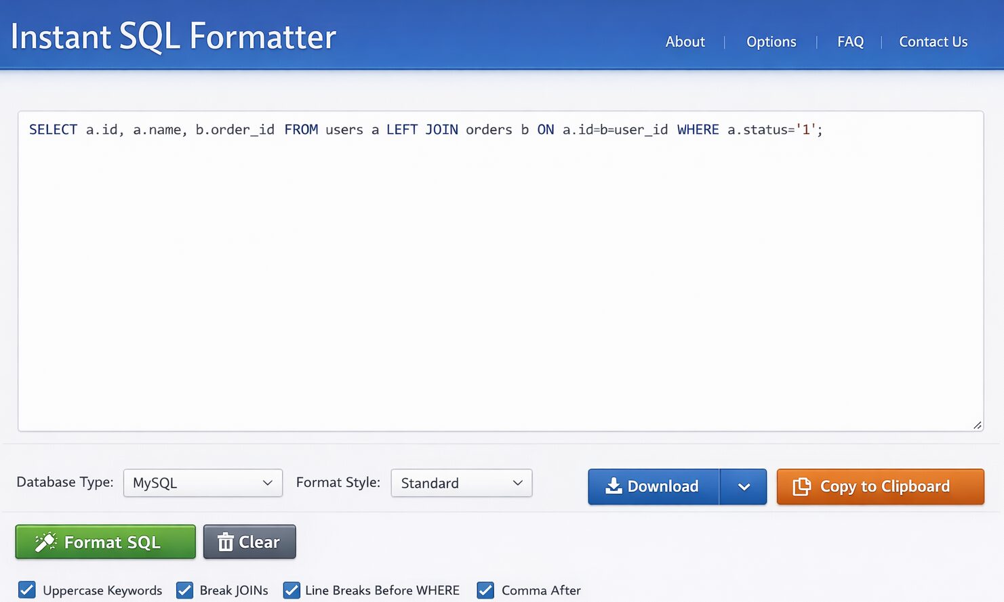This screenshot has height=602, width=1004.
Task: Click the download arrow icon
Action: 614,486
